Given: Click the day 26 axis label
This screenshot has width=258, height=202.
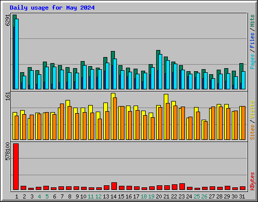Looking at the screenshot, I should [204, 196].
